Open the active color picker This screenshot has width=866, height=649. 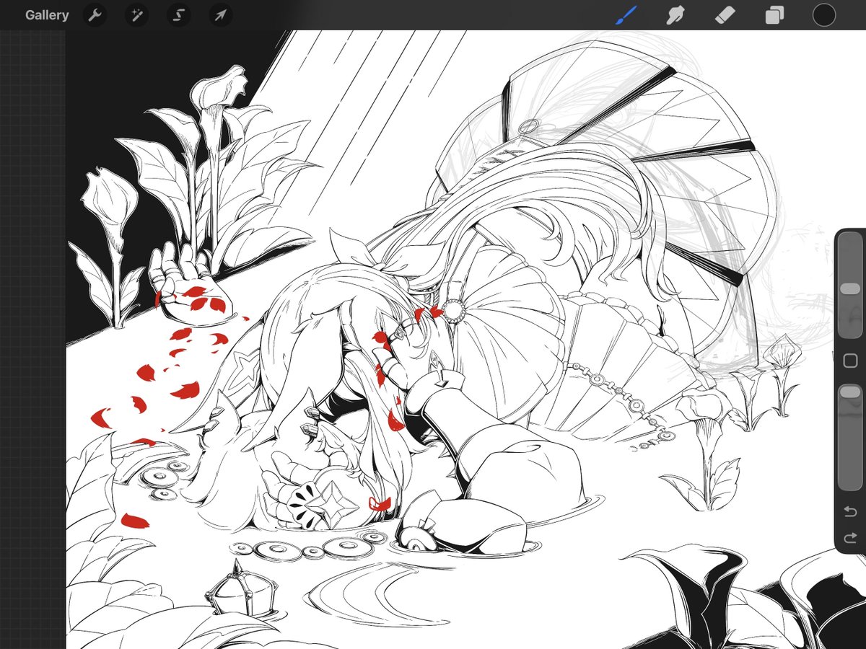pyautogui.click(x=824, y=15)
